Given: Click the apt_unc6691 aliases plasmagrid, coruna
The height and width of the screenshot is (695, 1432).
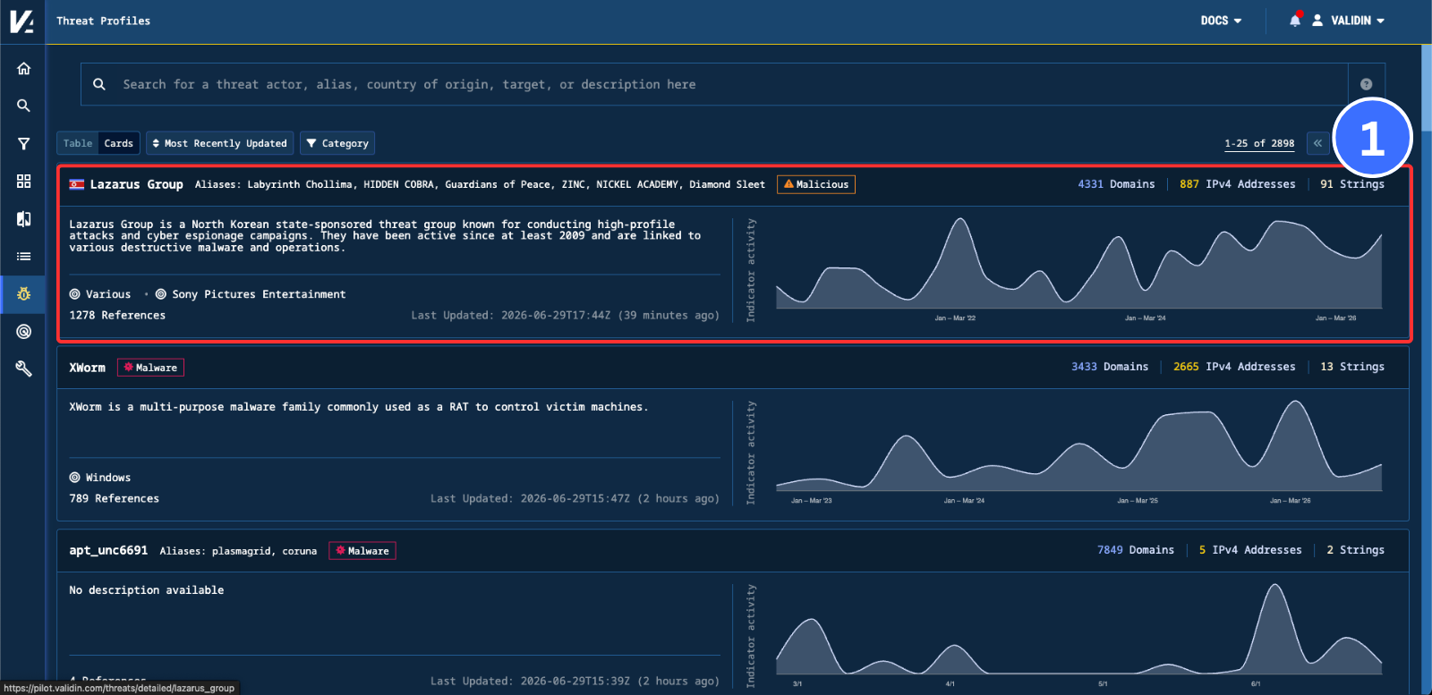Looking at the screenshot, I should click(238, 551).
